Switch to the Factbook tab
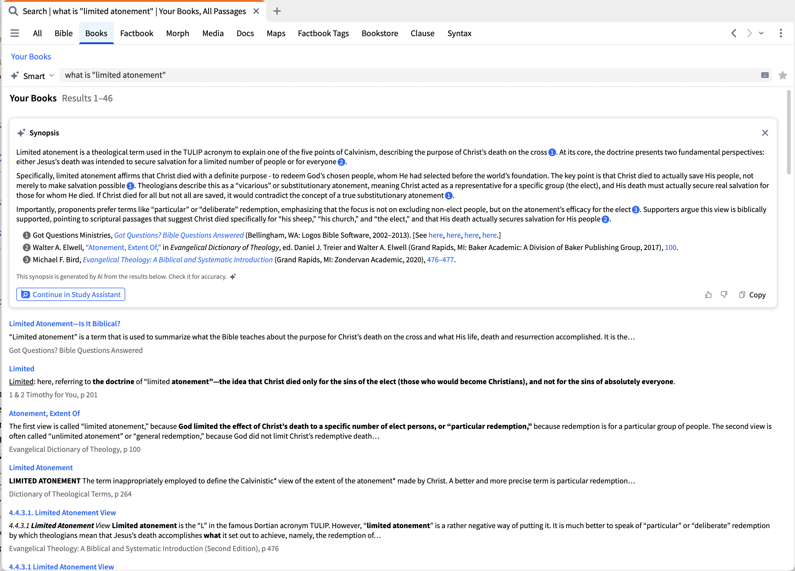This screenshot has height=571, width=795. point(136,33)
